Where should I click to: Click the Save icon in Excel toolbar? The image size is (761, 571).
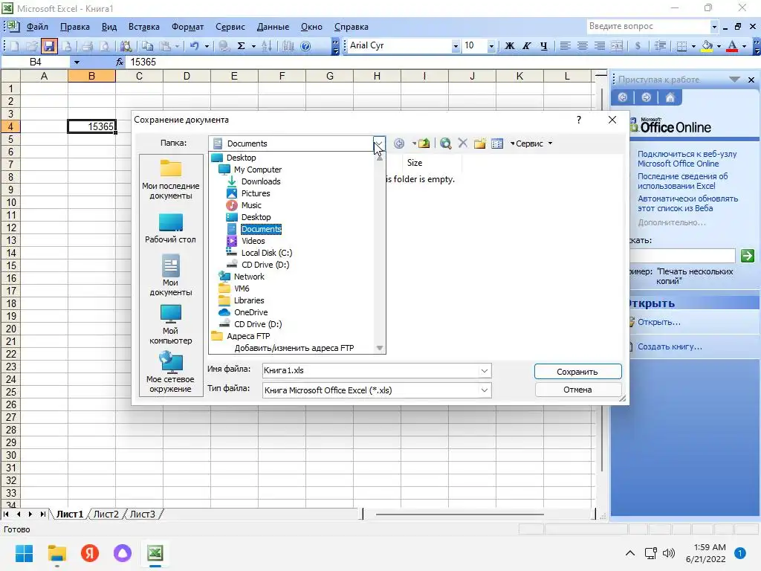tap(48, 45)
